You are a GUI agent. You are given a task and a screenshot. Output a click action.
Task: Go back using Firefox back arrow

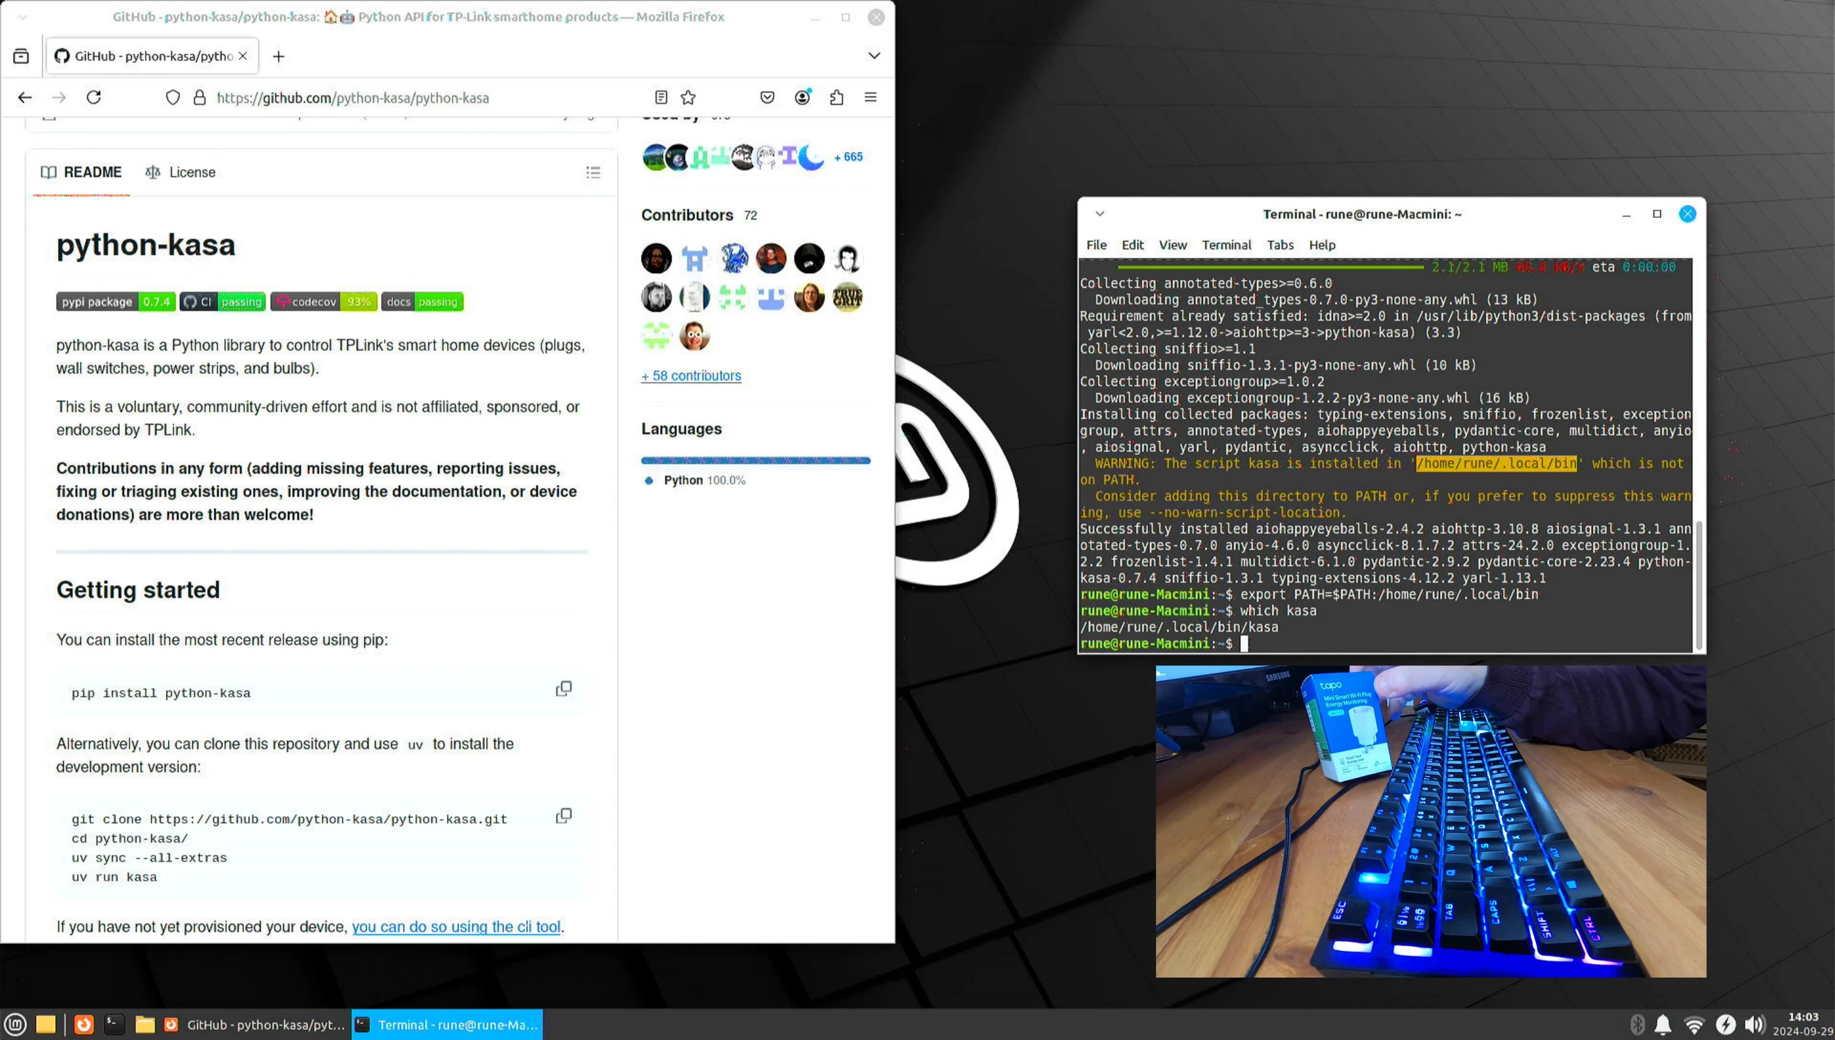click(25, 97)
